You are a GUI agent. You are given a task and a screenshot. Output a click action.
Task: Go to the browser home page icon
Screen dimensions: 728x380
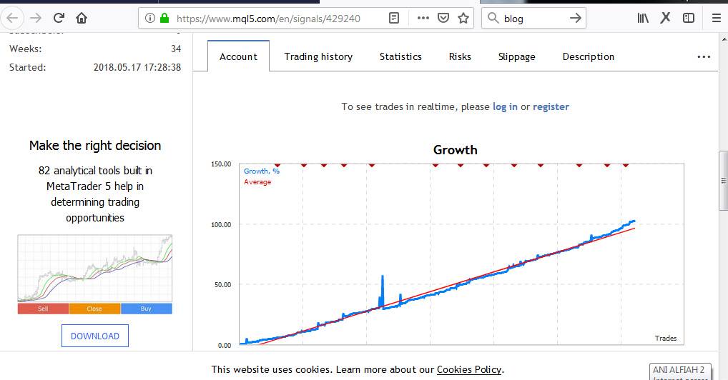[x=82, y=18]
